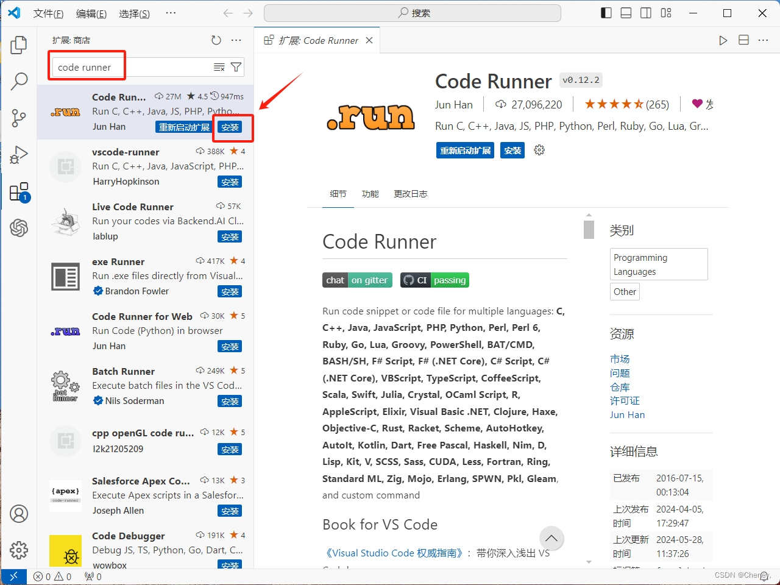Click the details page scrollbar thumb
780x585 pixels.
[x=589, y=230]
